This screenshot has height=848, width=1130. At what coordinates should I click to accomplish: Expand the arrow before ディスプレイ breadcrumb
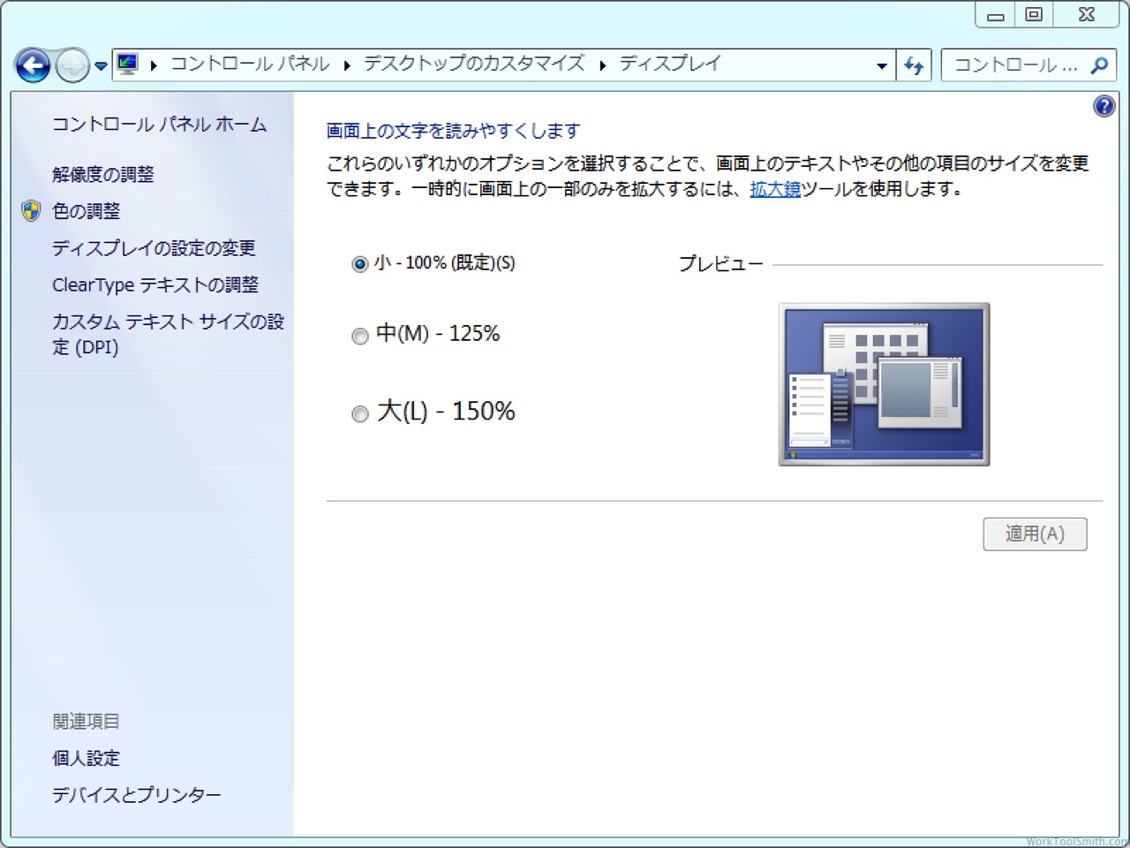point(602,65)
